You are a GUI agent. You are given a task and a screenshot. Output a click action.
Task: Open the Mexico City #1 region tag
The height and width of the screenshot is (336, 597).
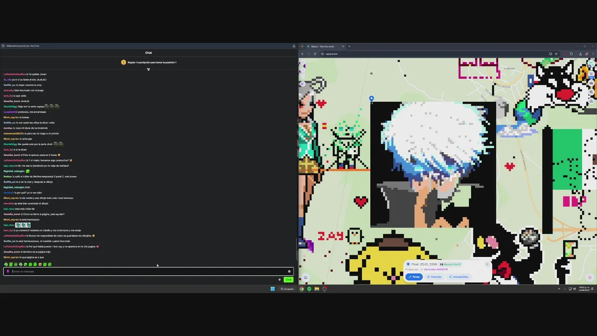pos(450,264)
